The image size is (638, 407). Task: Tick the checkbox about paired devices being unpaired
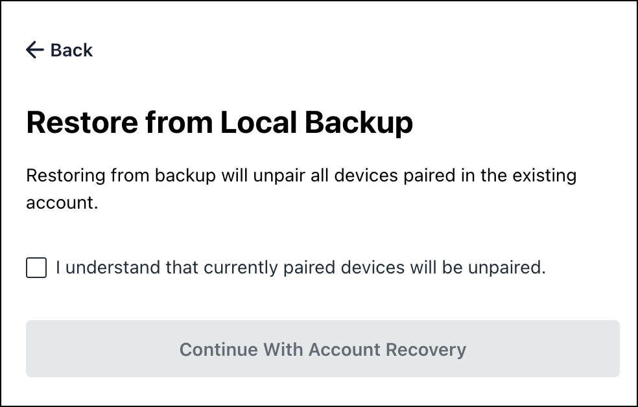[36, 267]
